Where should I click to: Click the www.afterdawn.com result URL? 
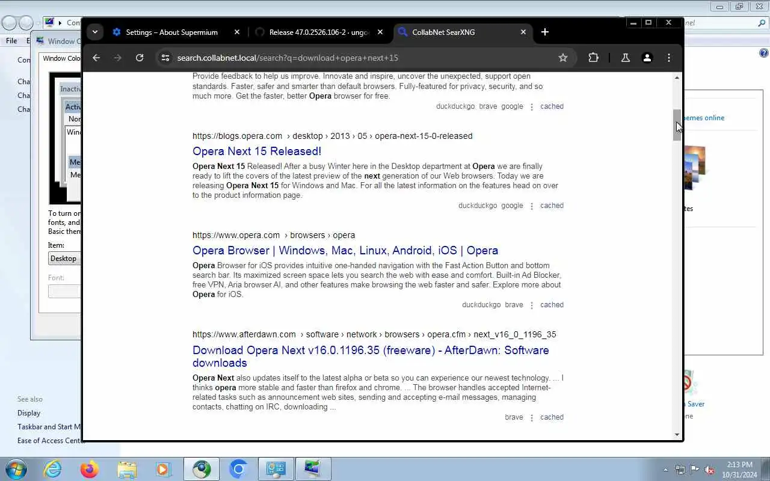click(x=374, y=334)
